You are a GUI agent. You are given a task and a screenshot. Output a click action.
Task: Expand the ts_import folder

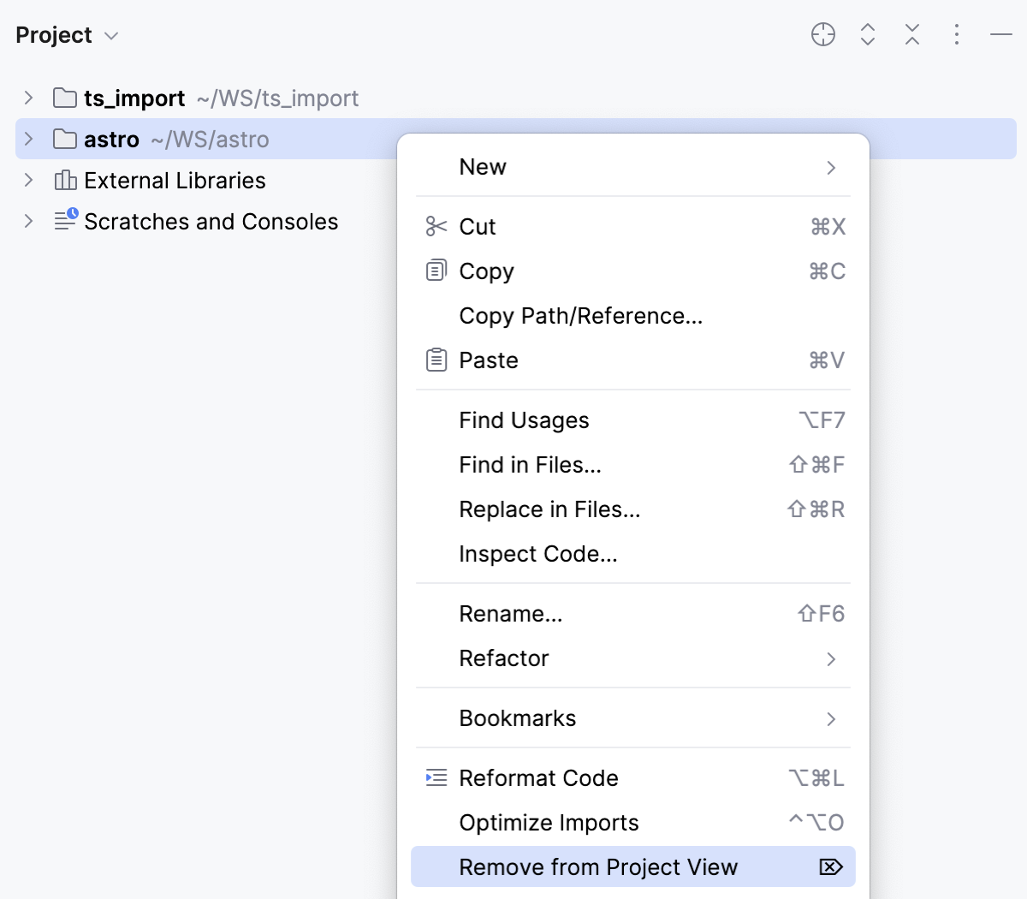click(x=27, y=98)
